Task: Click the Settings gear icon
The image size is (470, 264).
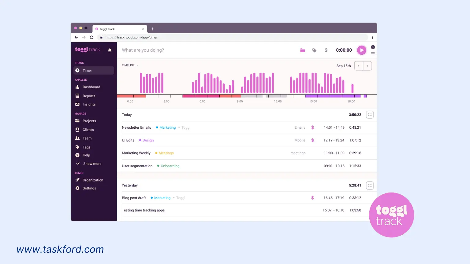Action: point(77,188)
